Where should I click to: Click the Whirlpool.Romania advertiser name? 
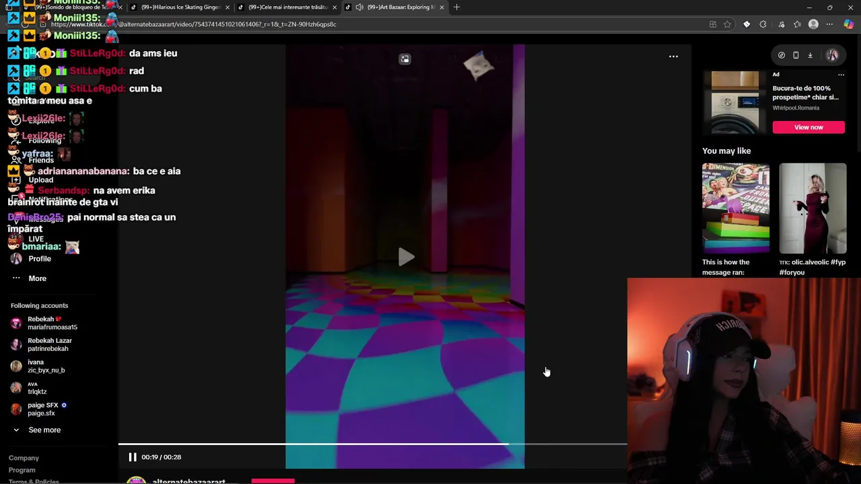coord(796,108)
